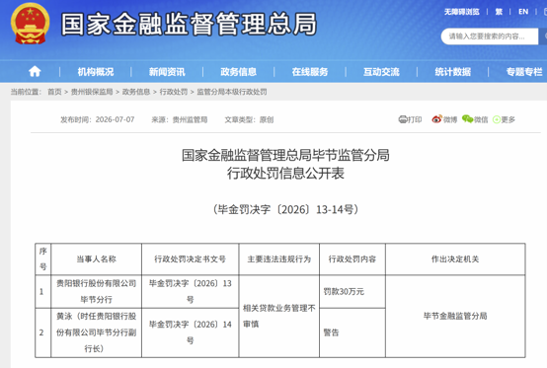Click table header 主要违法违规行为
The height and width of the screenshot is (368, 547).
tap(279, 258)
